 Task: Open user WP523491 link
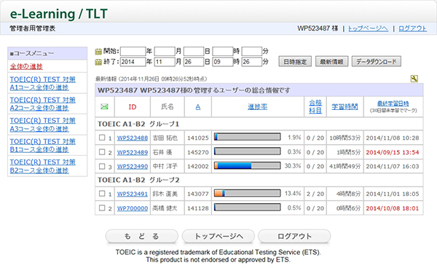point(133,194)
